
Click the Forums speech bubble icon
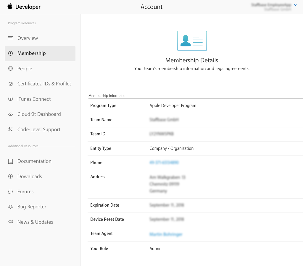(x=11, y=192)
